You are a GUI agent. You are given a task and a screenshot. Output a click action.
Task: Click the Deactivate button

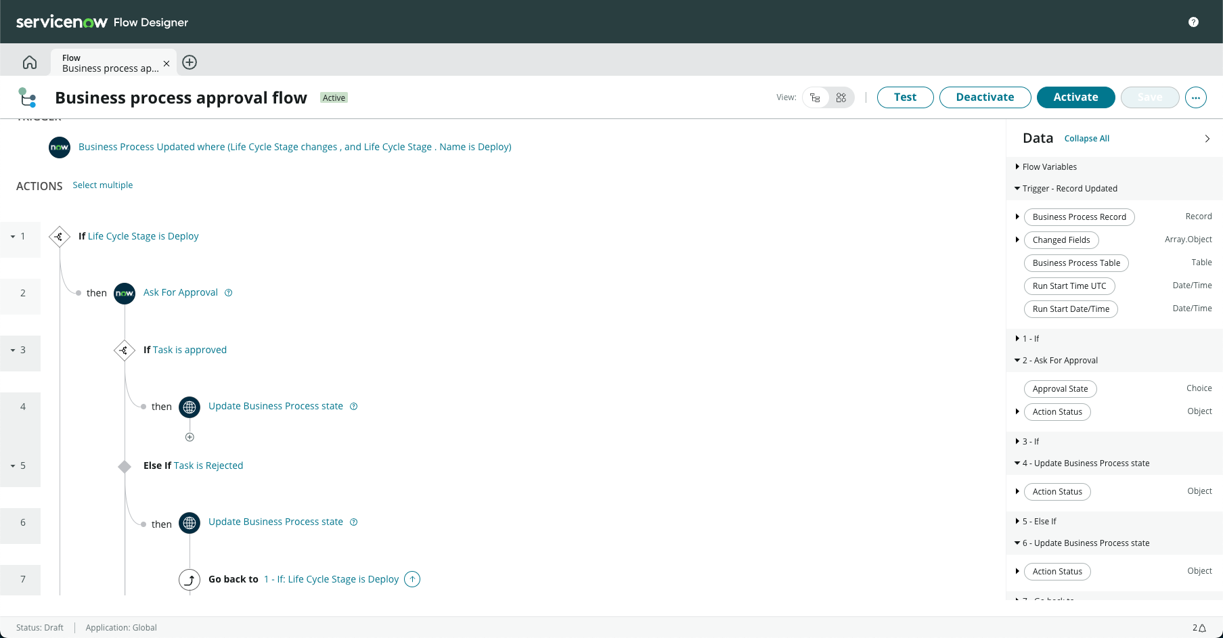pos(985,97)
